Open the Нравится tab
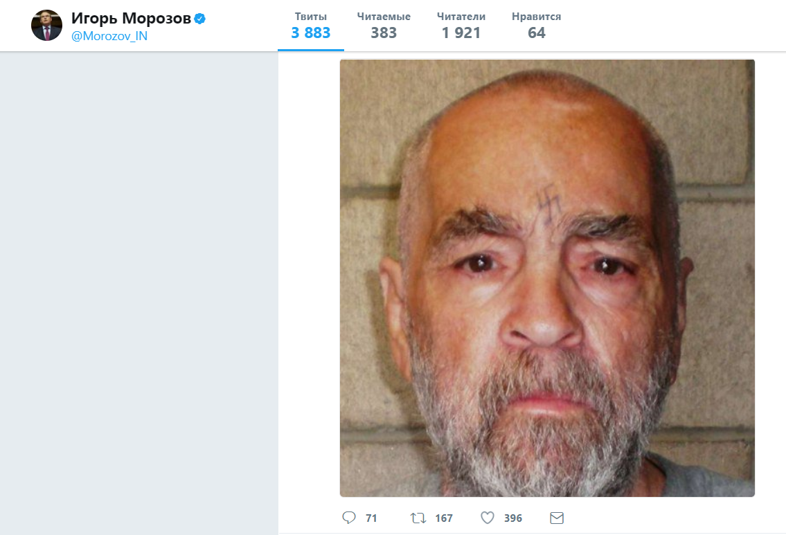Image resolution: width=786 pixels, height=535 pixels. tap(537, 25)
